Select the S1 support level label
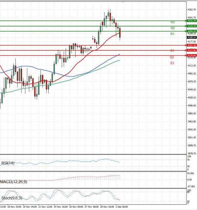 (x=172, y=51)
